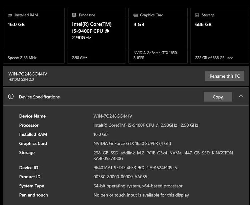Click the Graphics Card icon

click(x=135, y=15)
